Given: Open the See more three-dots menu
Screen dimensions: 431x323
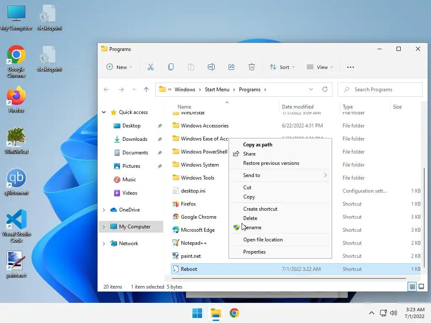Looking at the screenshot, I should coord(351,67).
